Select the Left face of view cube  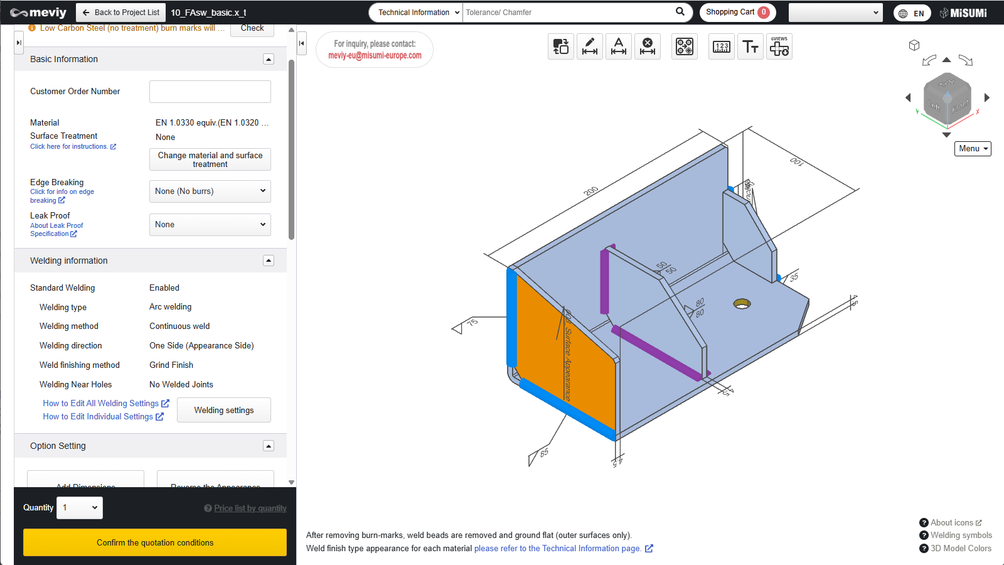934,105
